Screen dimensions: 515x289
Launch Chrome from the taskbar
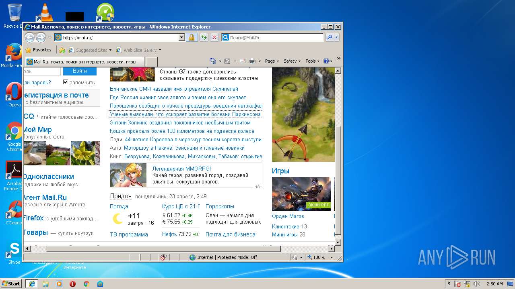86,284
